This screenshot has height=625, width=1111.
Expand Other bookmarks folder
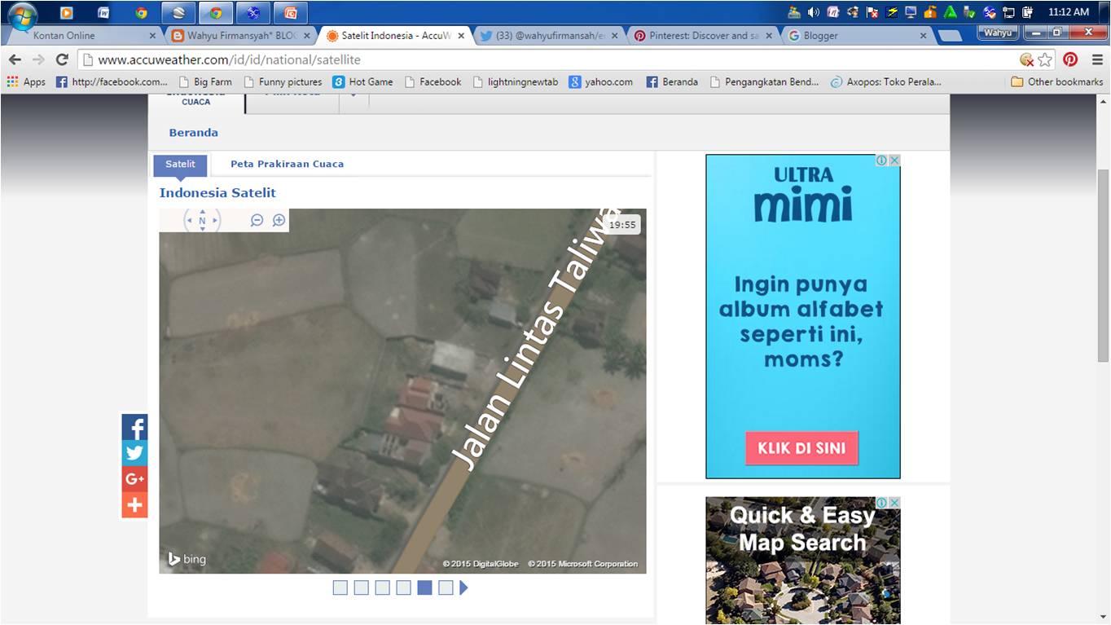pos(1057,81)
